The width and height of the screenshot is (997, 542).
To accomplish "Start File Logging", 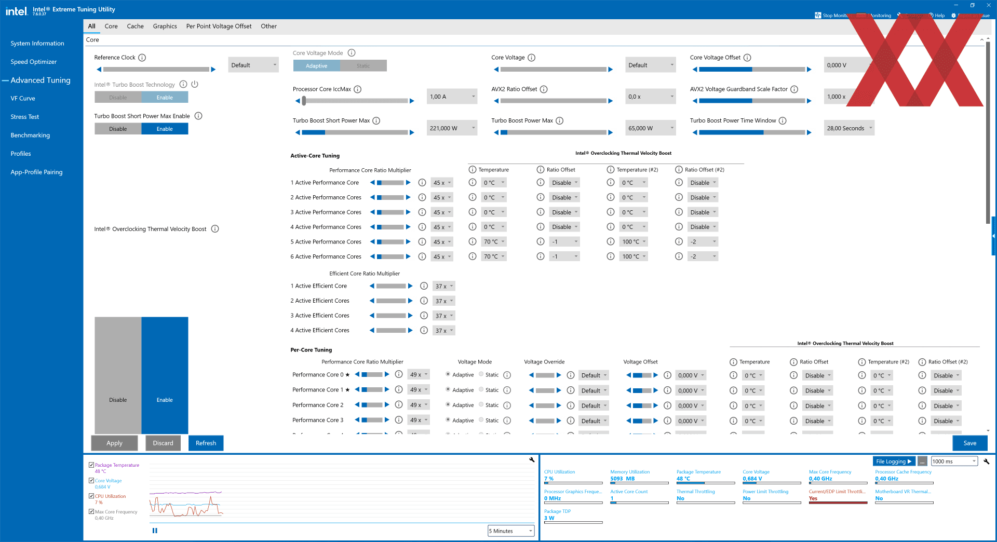I will 894,461.
